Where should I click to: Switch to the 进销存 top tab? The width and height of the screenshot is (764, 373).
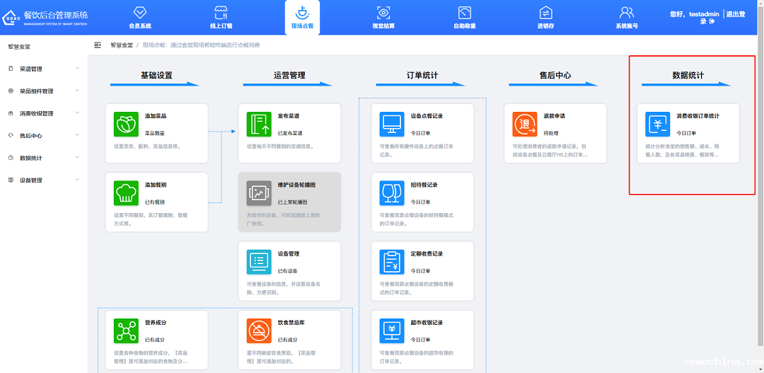[x=545, y=18]
